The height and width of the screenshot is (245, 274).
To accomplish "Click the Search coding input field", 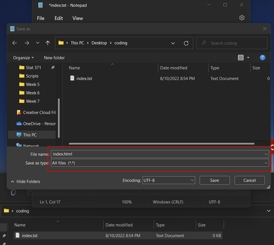I will point(232,43).
